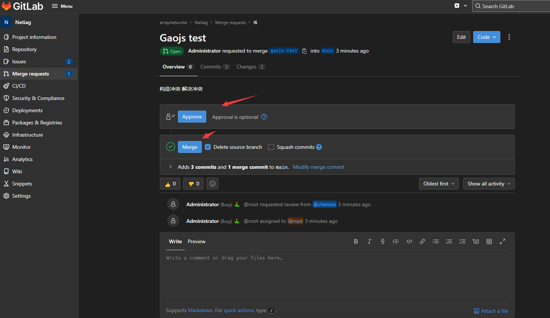Screen dimensions: 550x318
Task: Uncheck Delete source branch checkbox
Action: click(x=208, y=147)
